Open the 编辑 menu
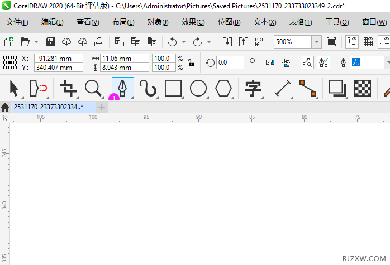The height and width of the screenshot is (265, 390). coord(52,22)
